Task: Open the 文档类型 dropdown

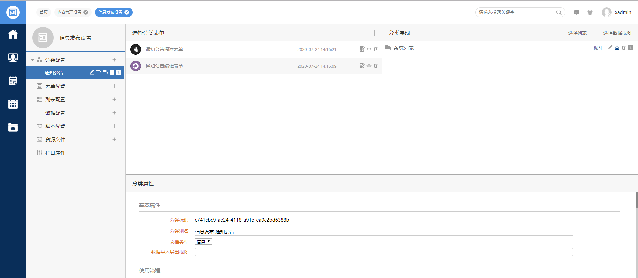Action: pos(203,242)
